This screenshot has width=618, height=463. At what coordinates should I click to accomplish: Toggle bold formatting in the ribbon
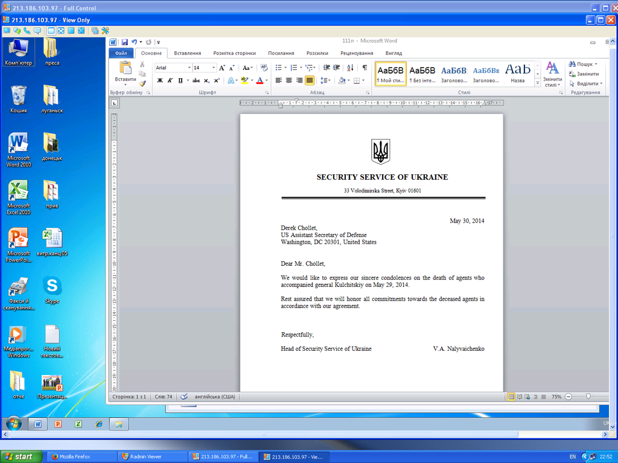(160, 80)
